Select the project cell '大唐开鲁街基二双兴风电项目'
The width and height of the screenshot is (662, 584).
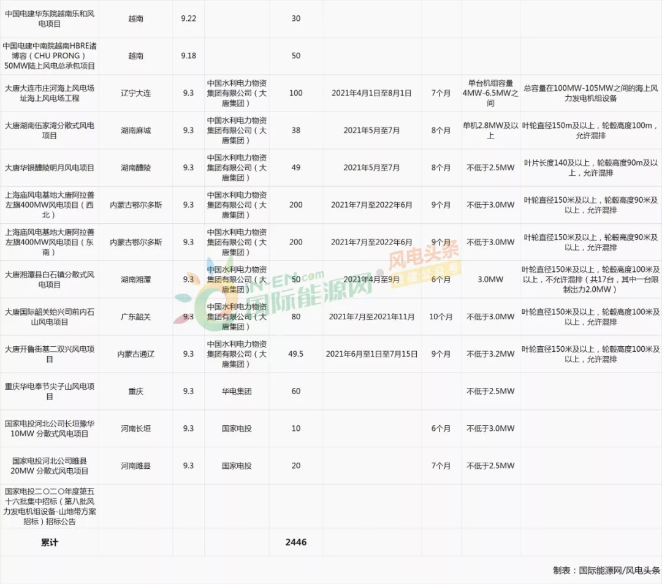point(50,354)
